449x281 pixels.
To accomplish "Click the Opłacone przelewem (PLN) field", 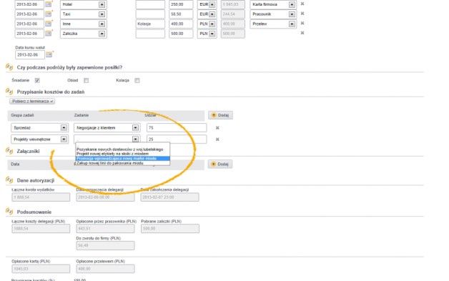I will [105, 269].
